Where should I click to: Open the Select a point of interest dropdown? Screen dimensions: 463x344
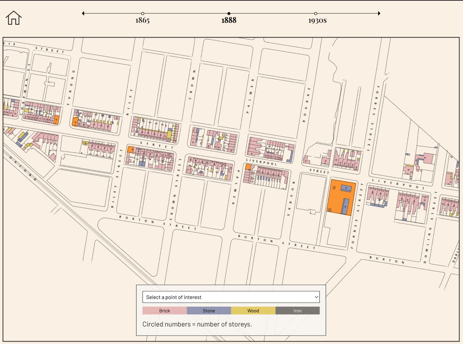click(x=230, y=297)
